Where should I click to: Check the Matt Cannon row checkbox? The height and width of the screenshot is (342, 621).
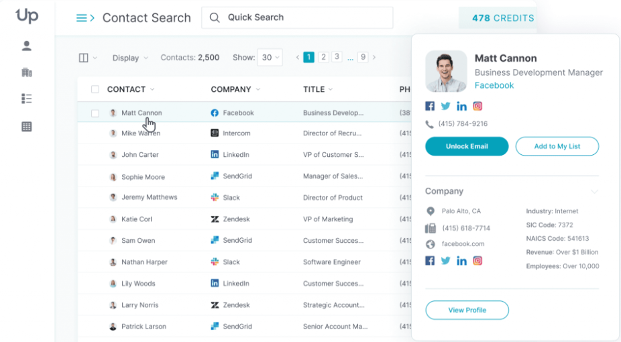pyautogui.click(x=95, y=113)
